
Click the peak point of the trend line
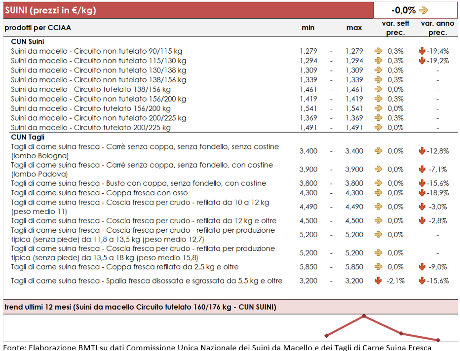tap(364, 316)
